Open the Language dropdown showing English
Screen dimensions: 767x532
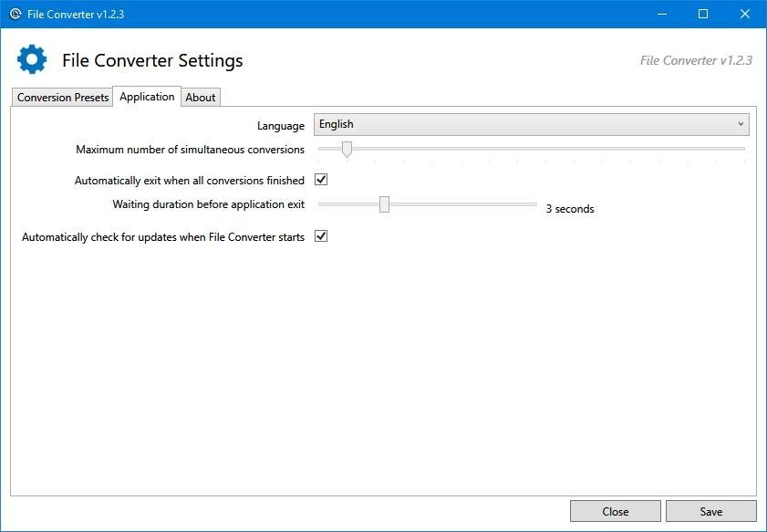pos(531,124)
